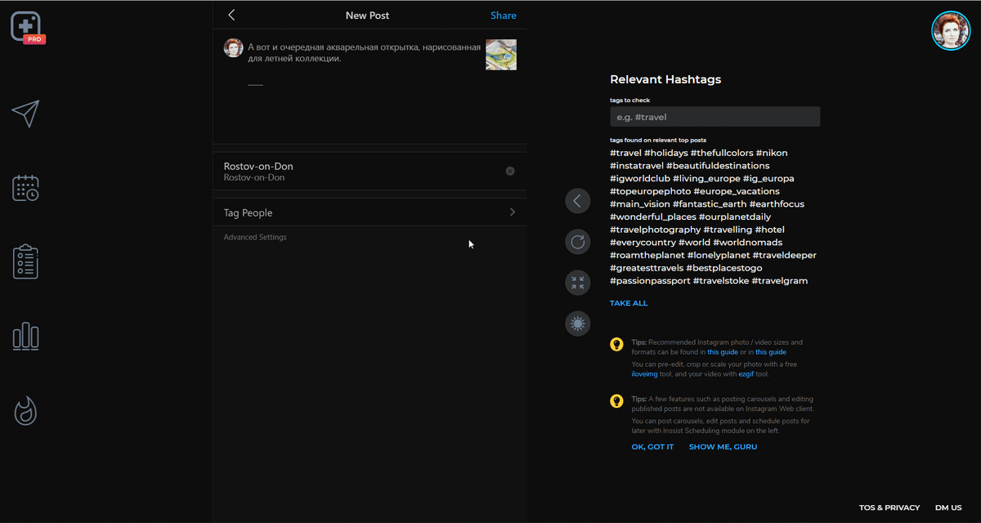The height and width of the screenshot is (523, 981).
Task: Select the #thefullcolors hashtag
Action: point(722,153)
